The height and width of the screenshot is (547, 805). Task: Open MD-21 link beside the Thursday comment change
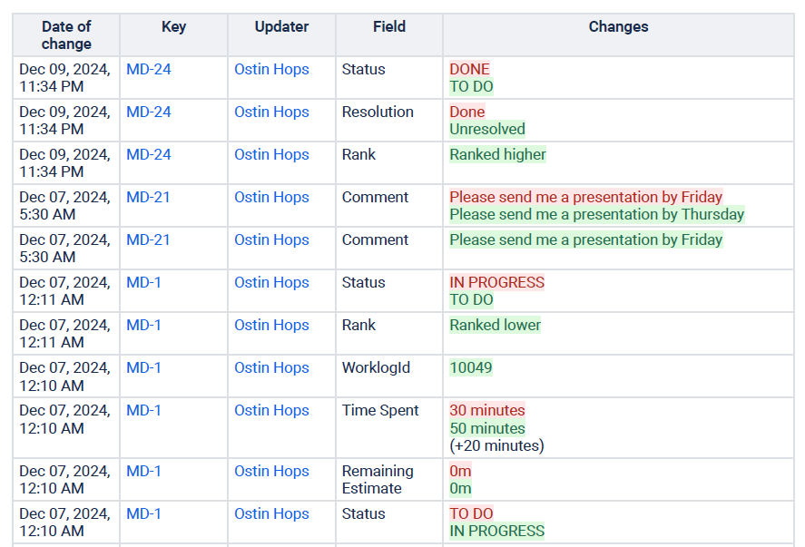148,197
